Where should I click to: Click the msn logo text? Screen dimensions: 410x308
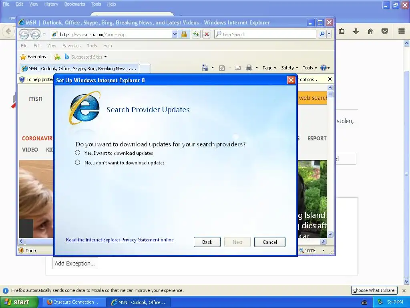click(36, 99)
